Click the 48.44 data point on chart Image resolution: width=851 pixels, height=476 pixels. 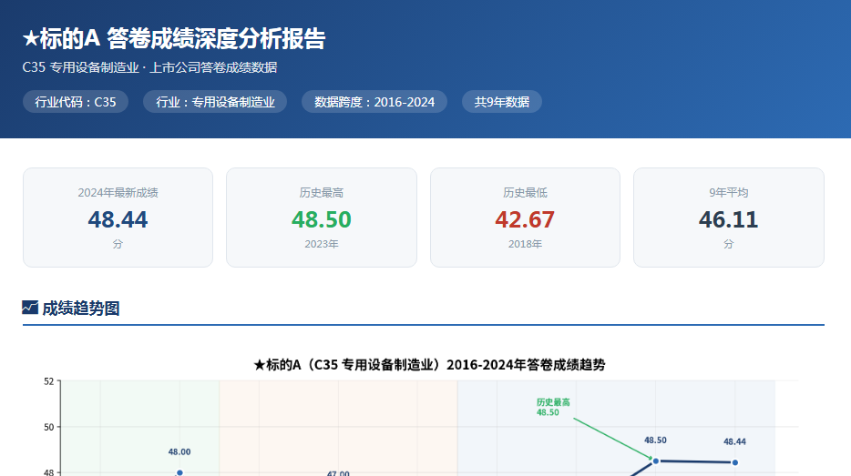coord(735,462)
